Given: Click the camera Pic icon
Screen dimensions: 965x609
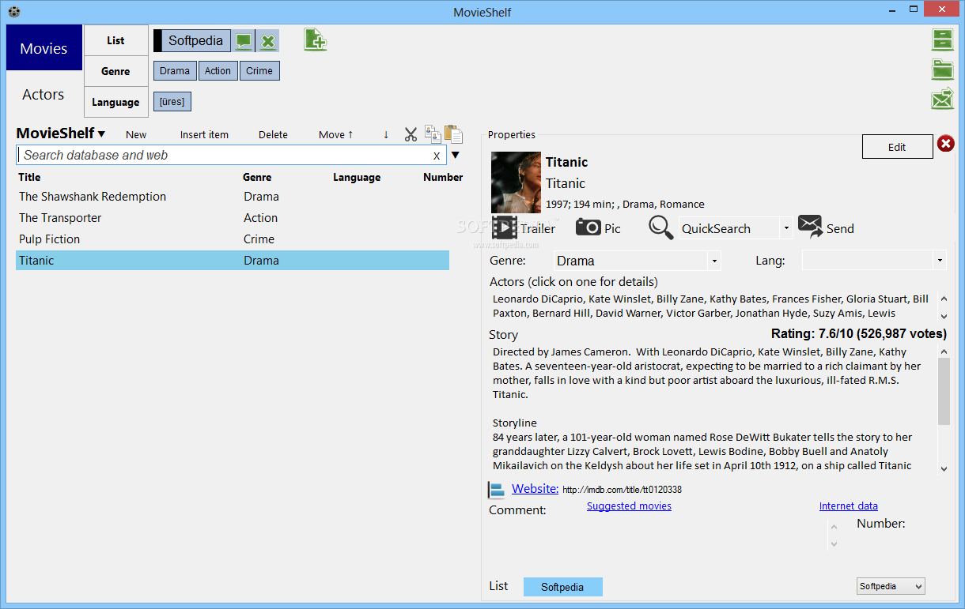Looking at the screenshot, I should click(x=588, y=227).
